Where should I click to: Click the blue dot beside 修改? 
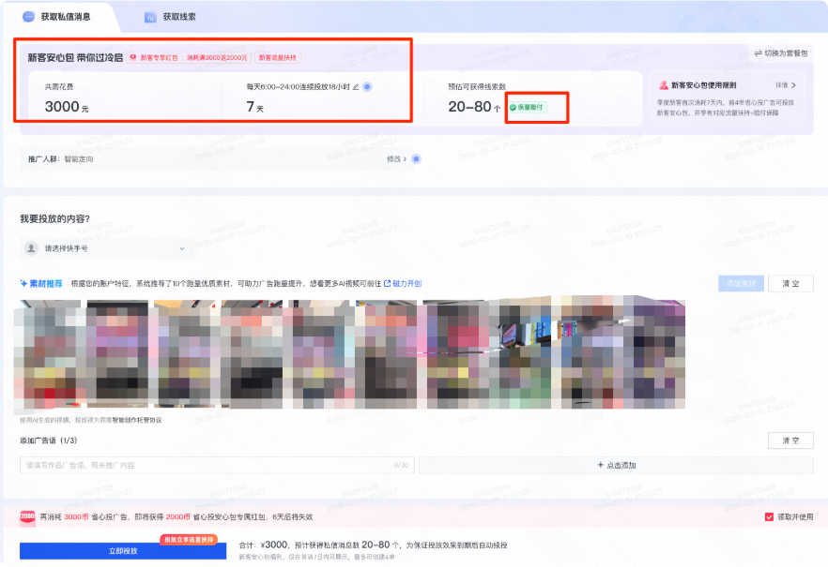click(416, 159)
